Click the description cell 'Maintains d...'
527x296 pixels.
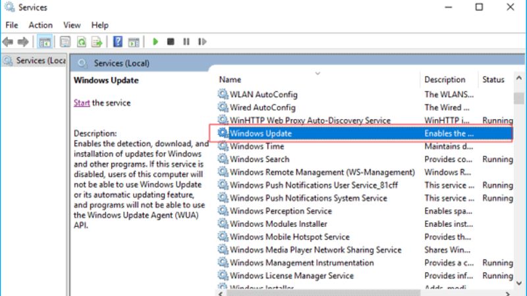coord(449,146)
